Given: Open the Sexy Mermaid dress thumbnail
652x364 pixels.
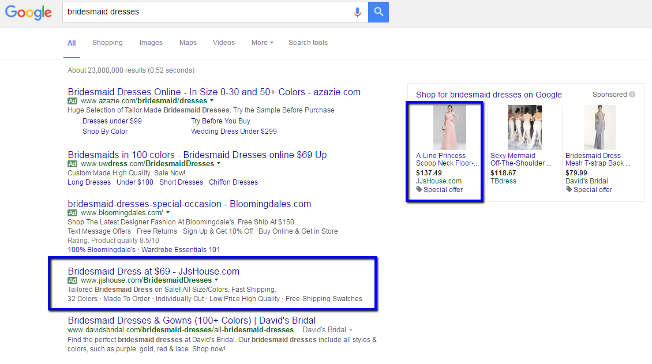Looking at the screenshot, I should pos(524,127).
